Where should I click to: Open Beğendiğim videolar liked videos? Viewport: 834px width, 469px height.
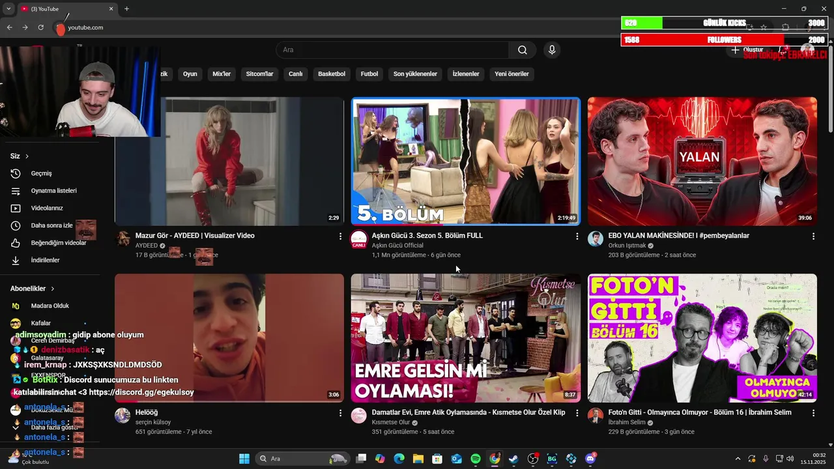[58, 243]
